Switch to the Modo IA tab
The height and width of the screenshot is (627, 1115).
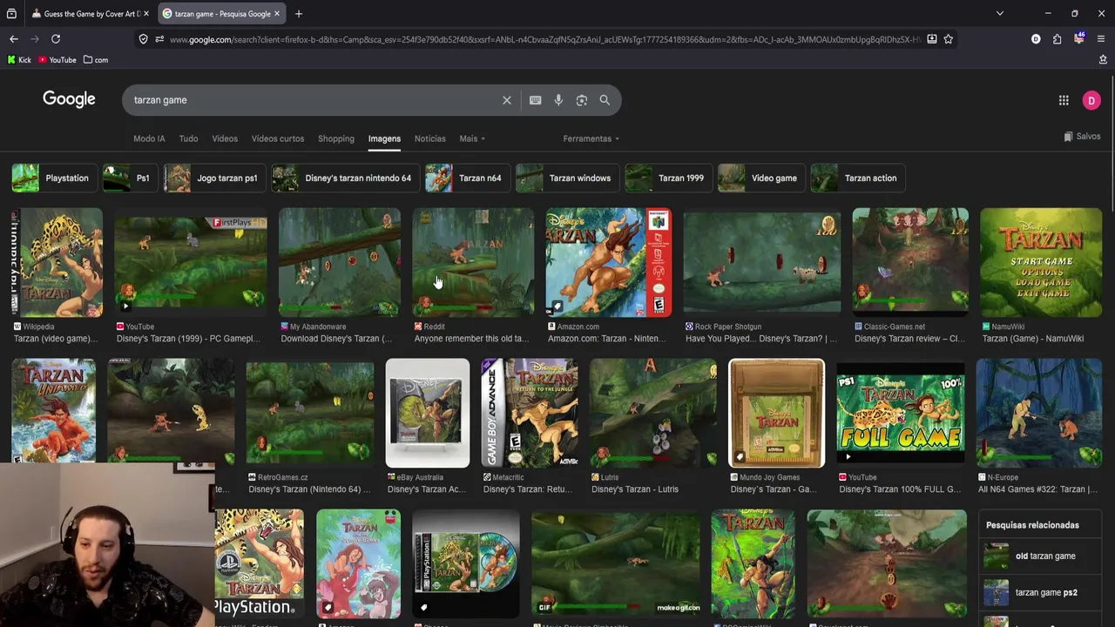pyautogui.click(x=149, y=138)
